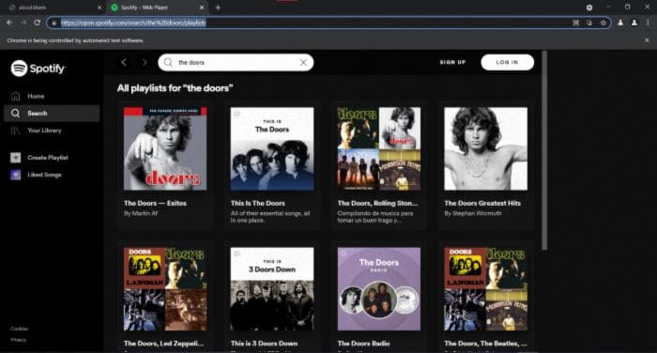
Task: Open Your Library in sidebar
Action: point(52,130)
